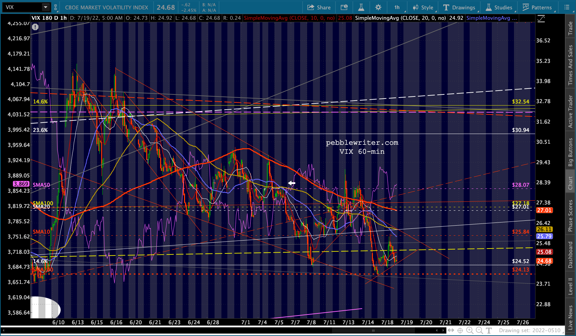
Task: Open the Patterns dropdown menu
Action: tap(537, 7)
